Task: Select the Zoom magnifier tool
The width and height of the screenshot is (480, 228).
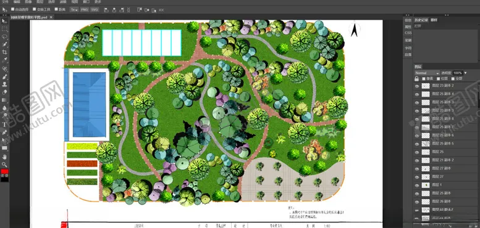Action: 4,165
